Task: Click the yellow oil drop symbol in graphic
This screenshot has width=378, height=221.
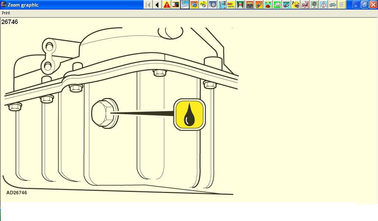Action: (x=189, y=115)
